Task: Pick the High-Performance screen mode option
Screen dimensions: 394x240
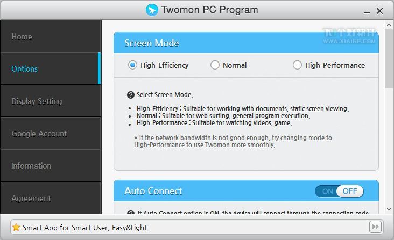Action: pos(297,65)
